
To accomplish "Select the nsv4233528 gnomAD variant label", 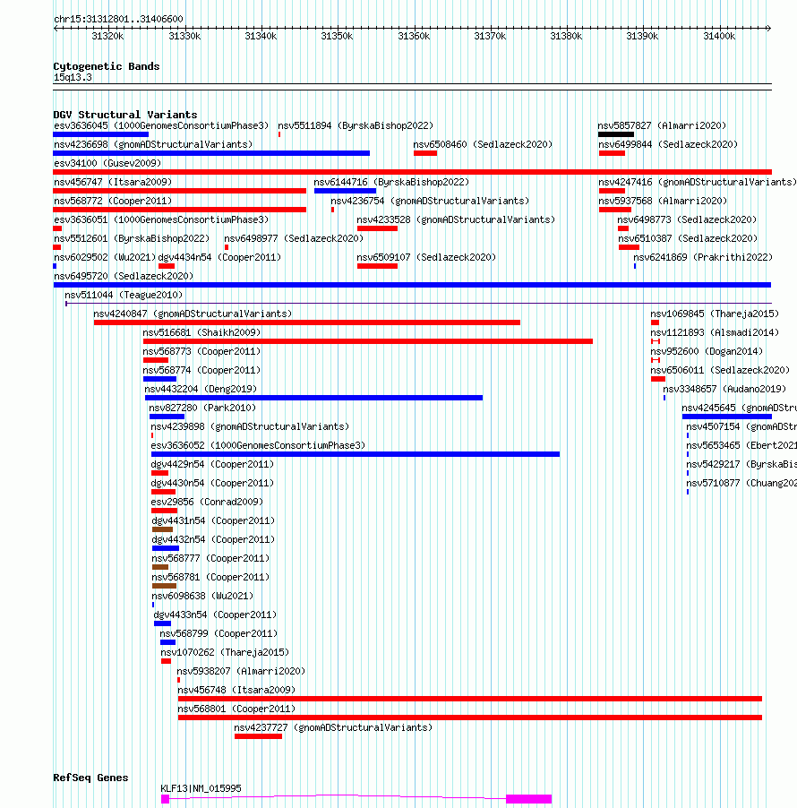I will click(456, 219).
